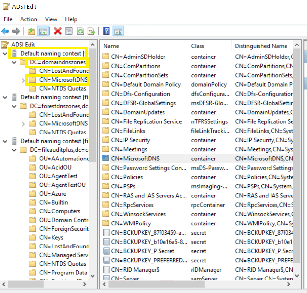The width and height of the screenshot is (307, 293).
Task: Open Properties from the toolbar
Action: (69, 31)
